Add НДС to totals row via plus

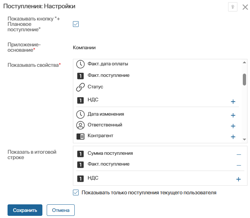(239, 179)
